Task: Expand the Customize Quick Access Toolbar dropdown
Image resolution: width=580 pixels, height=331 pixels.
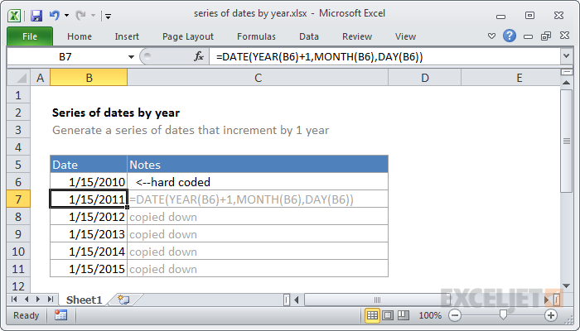Action: click(109, 16)
